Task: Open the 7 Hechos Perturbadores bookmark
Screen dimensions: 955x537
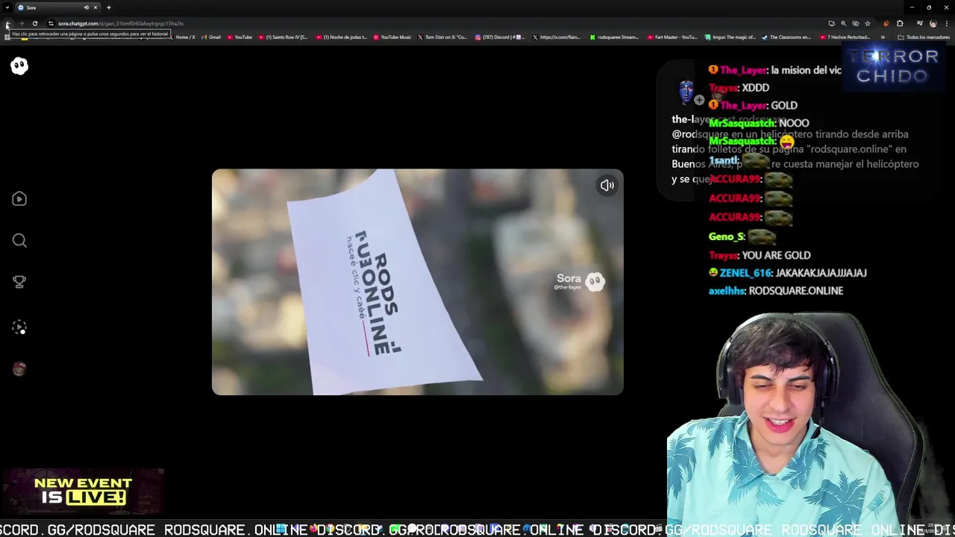Action: point(844,37)
